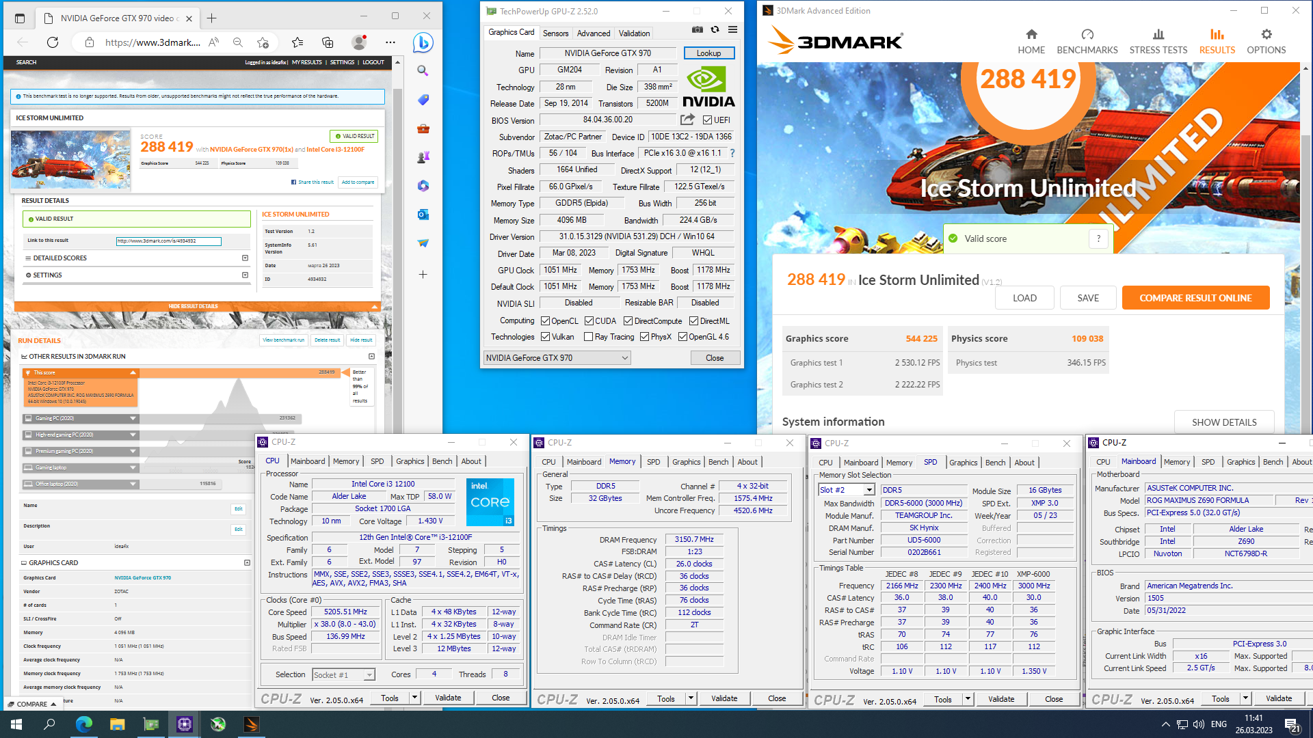The width and height of the screenshot is (1313, 738).
Task: Open 3DMark OPTIONS gear
Action: point(1266,34)
